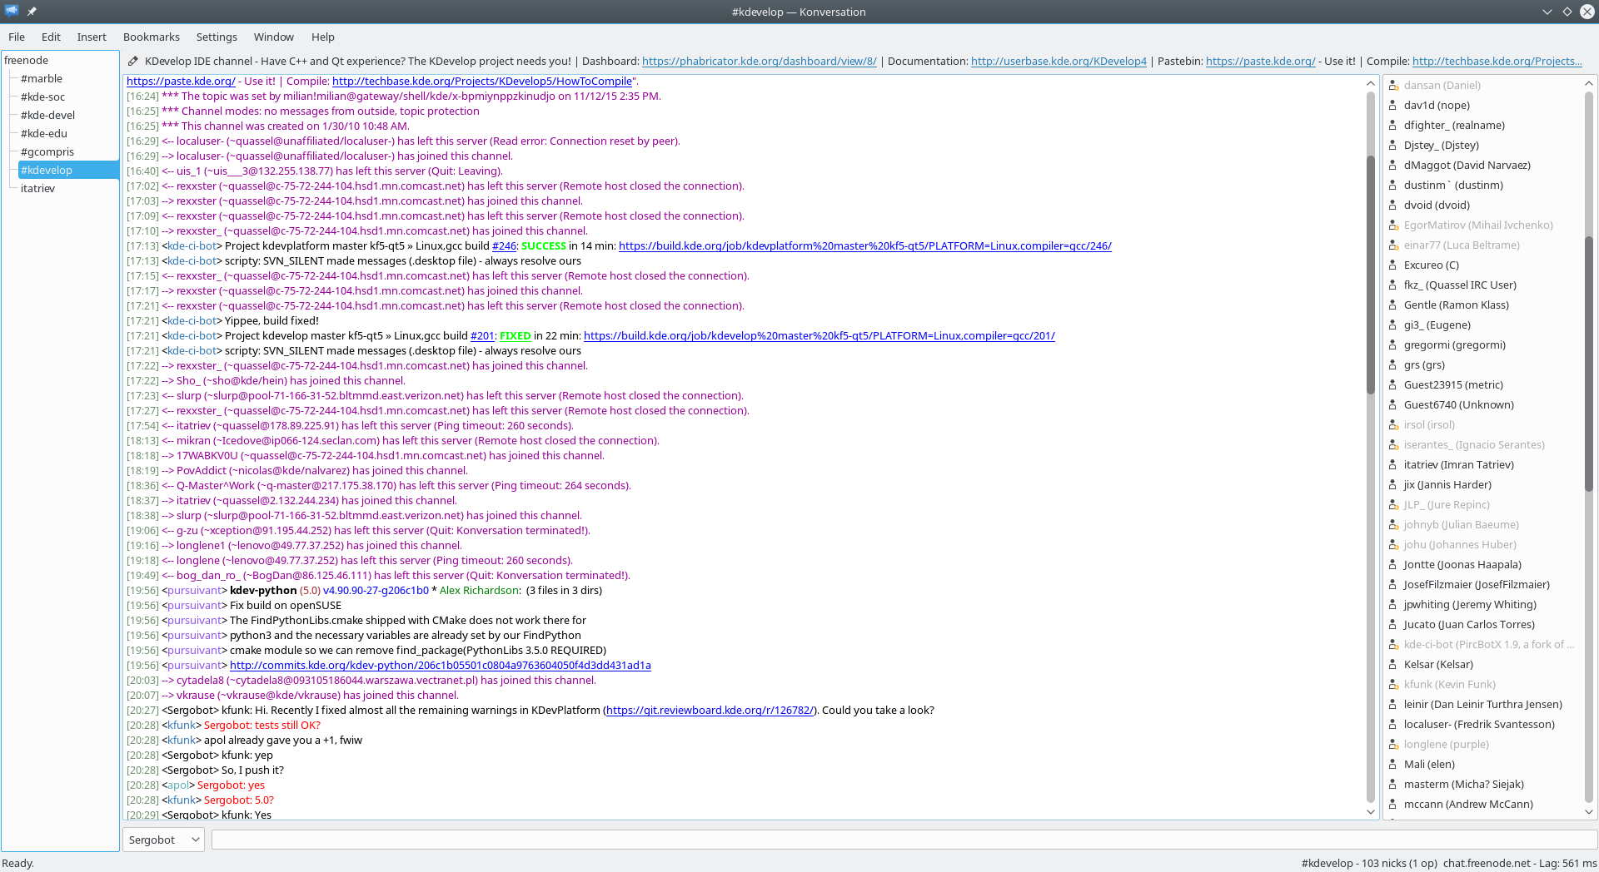Click the Konversation app icon in title bar
Screen dimensions: 1599x872
pyautogui.click(x=12, y=12)
